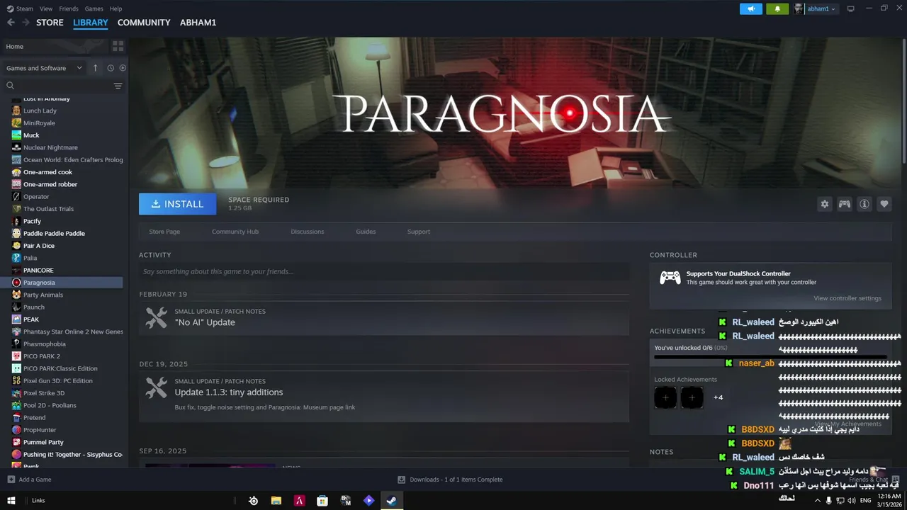Open the volume icon in system tray
Viewport: 907px width, 510px height.
pyautogui.click(x=852, y=501)
